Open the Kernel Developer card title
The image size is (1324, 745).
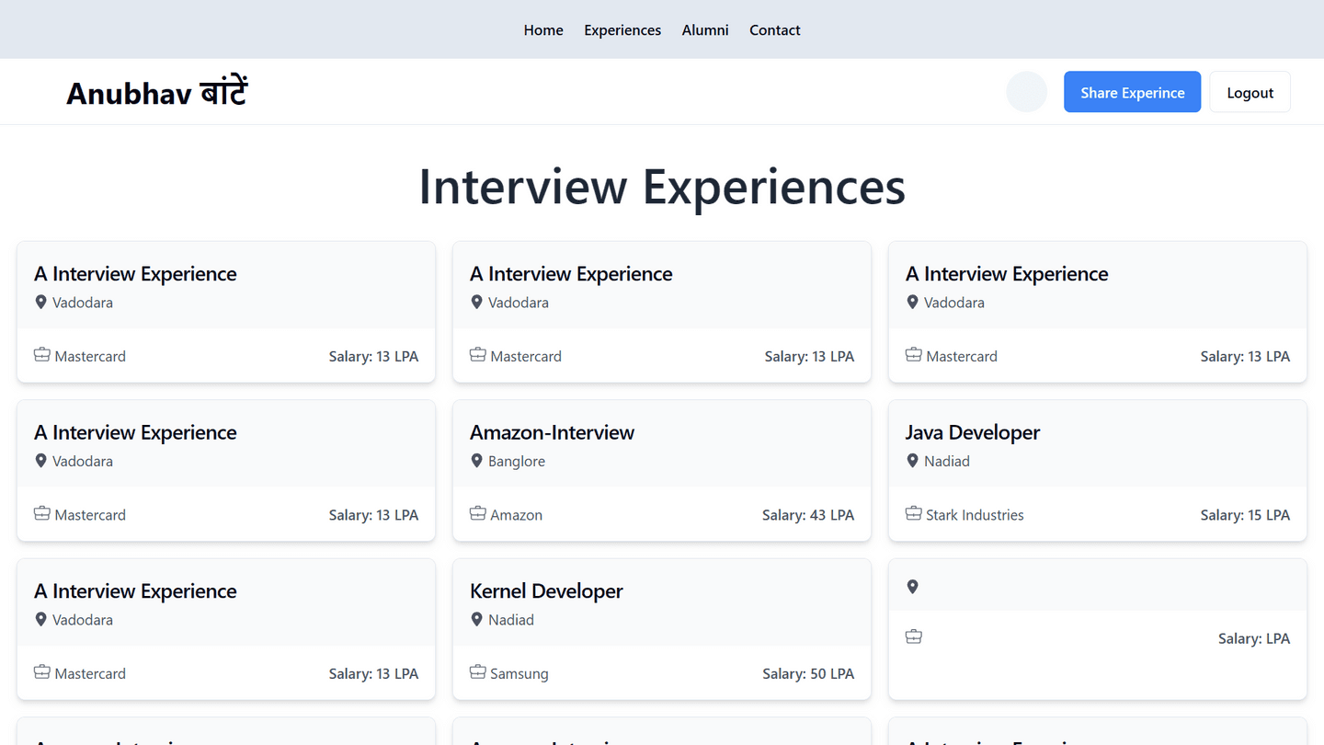(546, 591)
